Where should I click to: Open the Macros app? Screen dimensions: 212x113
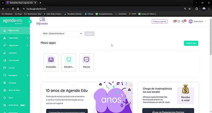(x=86, y=62)
